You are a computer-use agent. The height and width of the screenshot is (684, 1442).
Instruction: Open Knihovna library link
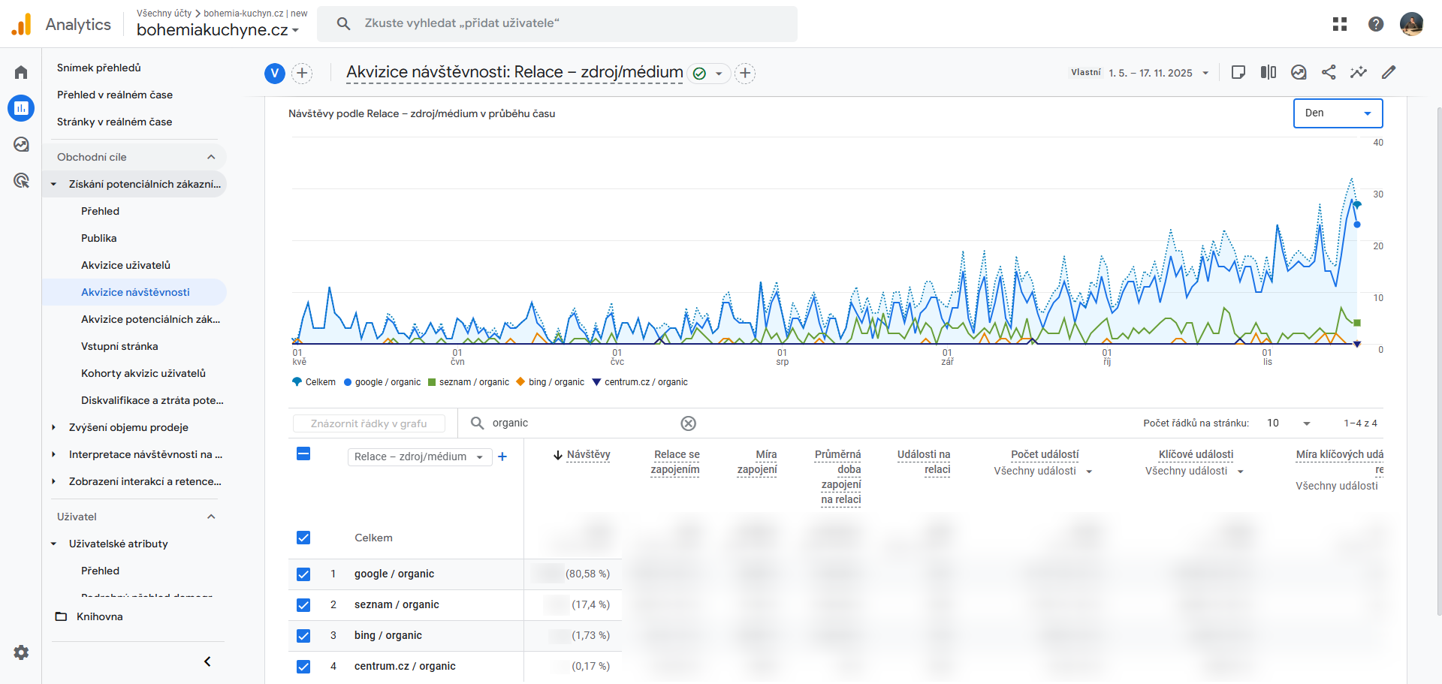(99, 616)
